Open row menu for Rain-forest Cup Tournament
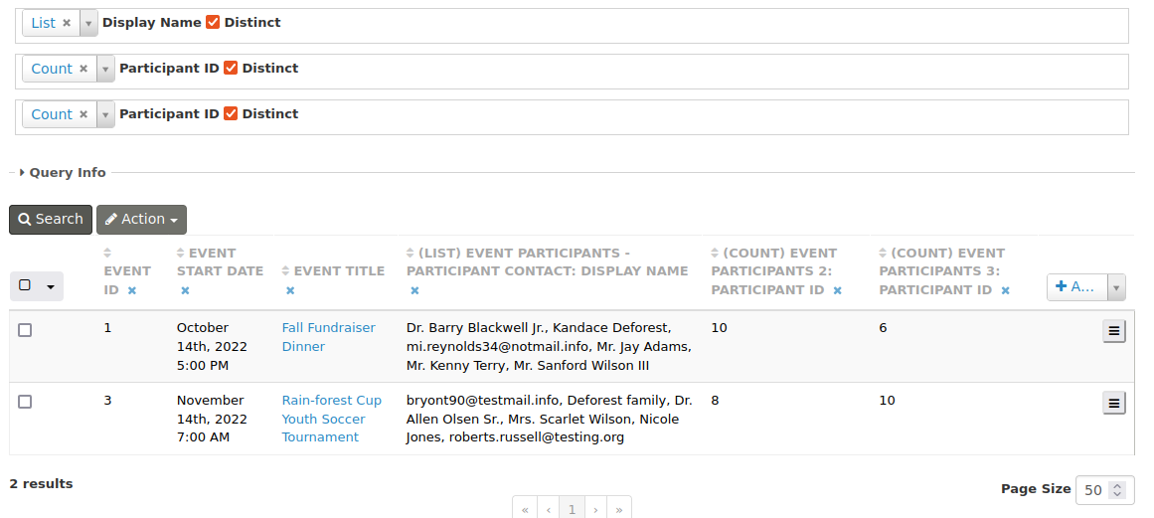The height and width of the screenshot is (518, 1154). point(1114,403)
